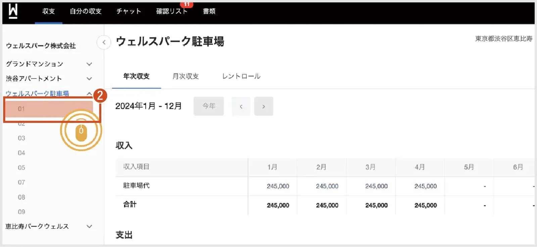Collapse the ウェルスパーク駐車場 chevron
The width and height of the screenshot is (537, 247).
[89, 94]
